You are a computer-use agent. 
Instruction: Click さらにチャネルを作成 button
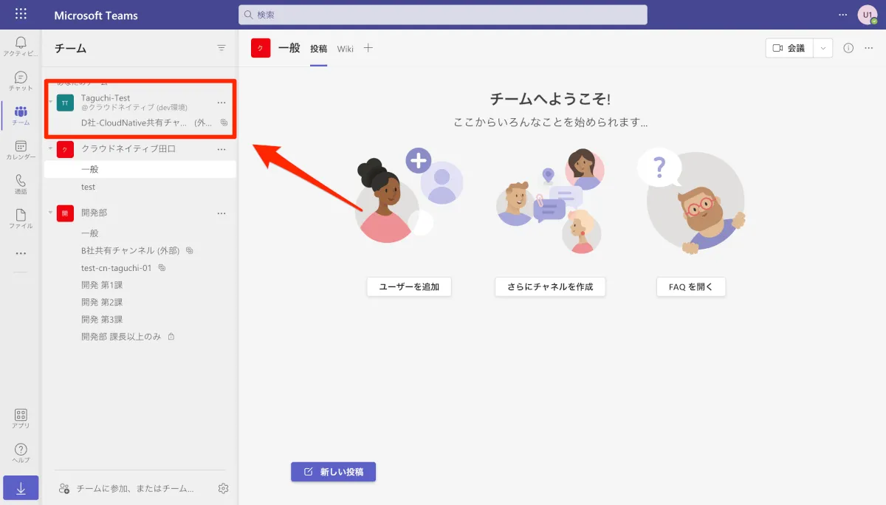tap(550, 286)
